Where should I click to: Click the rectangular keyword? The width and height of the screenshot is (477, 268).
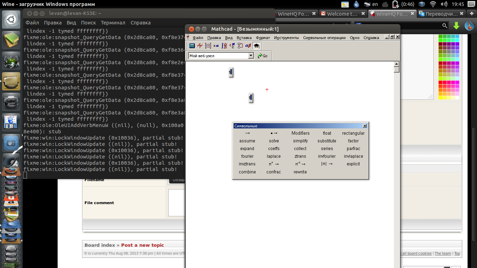pos(353,133)
